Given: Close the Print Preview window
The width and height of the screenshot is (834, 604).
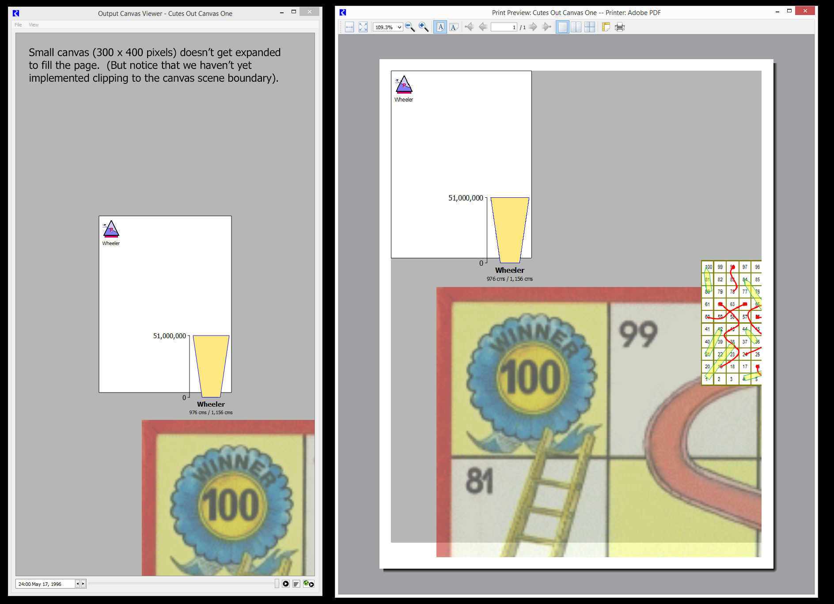Looking at the screenshot, I should [805, 11].
